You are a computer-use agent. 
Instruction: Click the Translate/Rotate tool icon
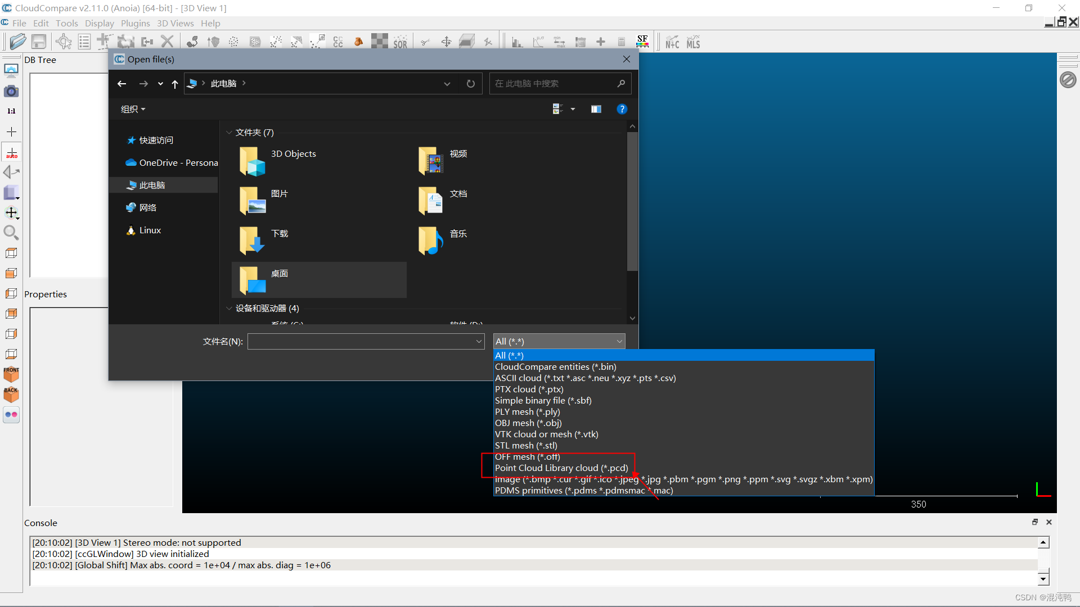tap(446, 42)
